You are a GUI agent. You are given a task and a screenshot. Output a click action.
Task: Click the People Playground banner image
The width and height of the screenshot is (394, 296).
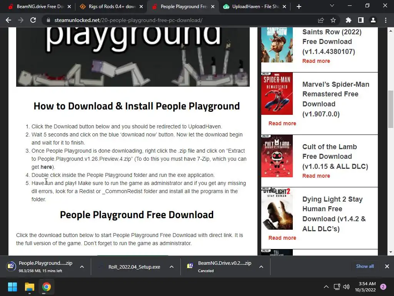133,57
